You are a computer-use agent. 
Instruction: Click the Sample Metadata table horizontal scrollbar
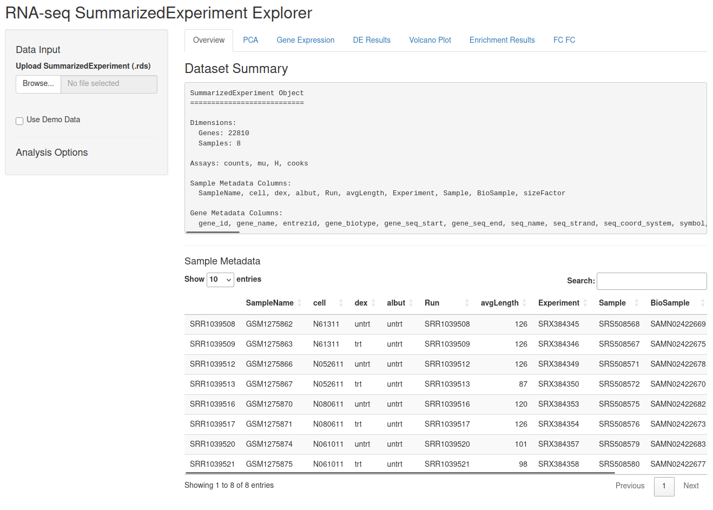(x=401, y=473)
